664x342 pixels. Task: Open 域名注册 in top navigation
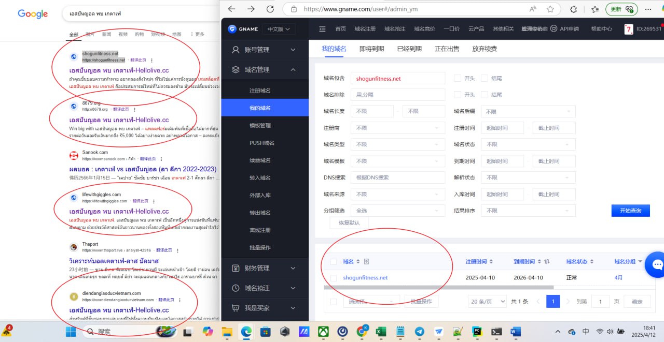tap(365, 29)
